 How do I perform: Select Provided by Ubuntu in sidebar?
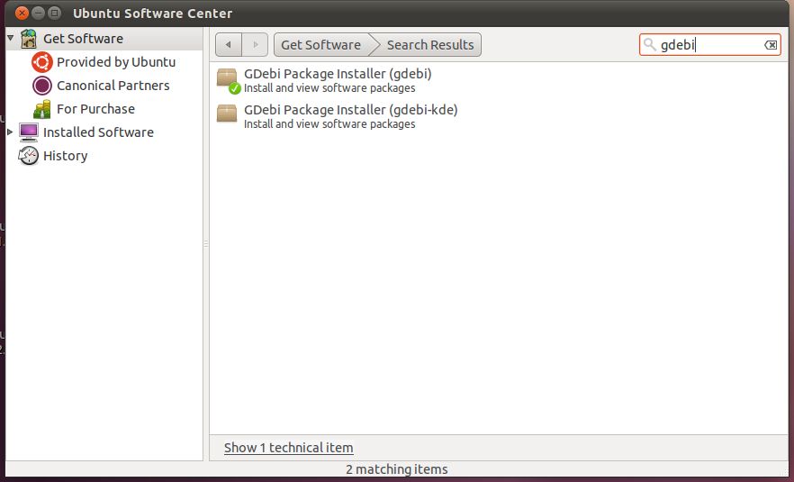coord(116,62)
